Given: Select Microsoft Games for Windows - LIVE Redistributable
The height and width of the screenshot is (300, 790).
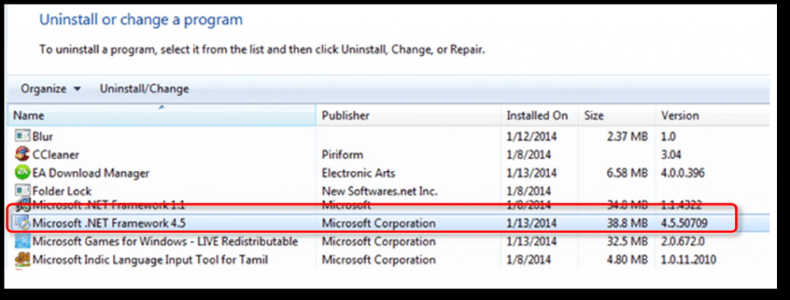Looking at the screenshot, I should [165, 241].
